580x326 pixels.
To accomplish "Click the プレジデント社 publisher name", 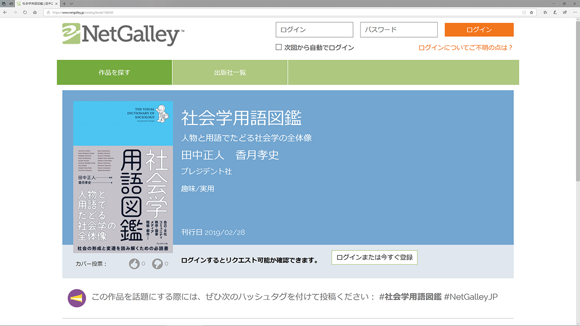I will coord(207,172).
